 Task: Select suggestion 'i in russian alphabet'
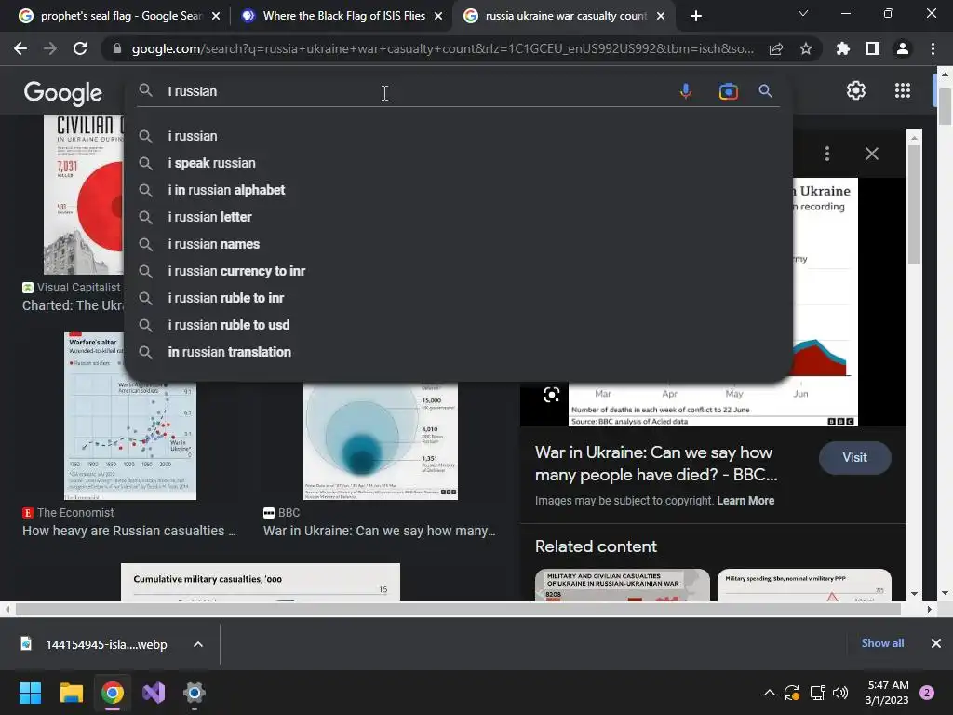(x=458, y=190)
